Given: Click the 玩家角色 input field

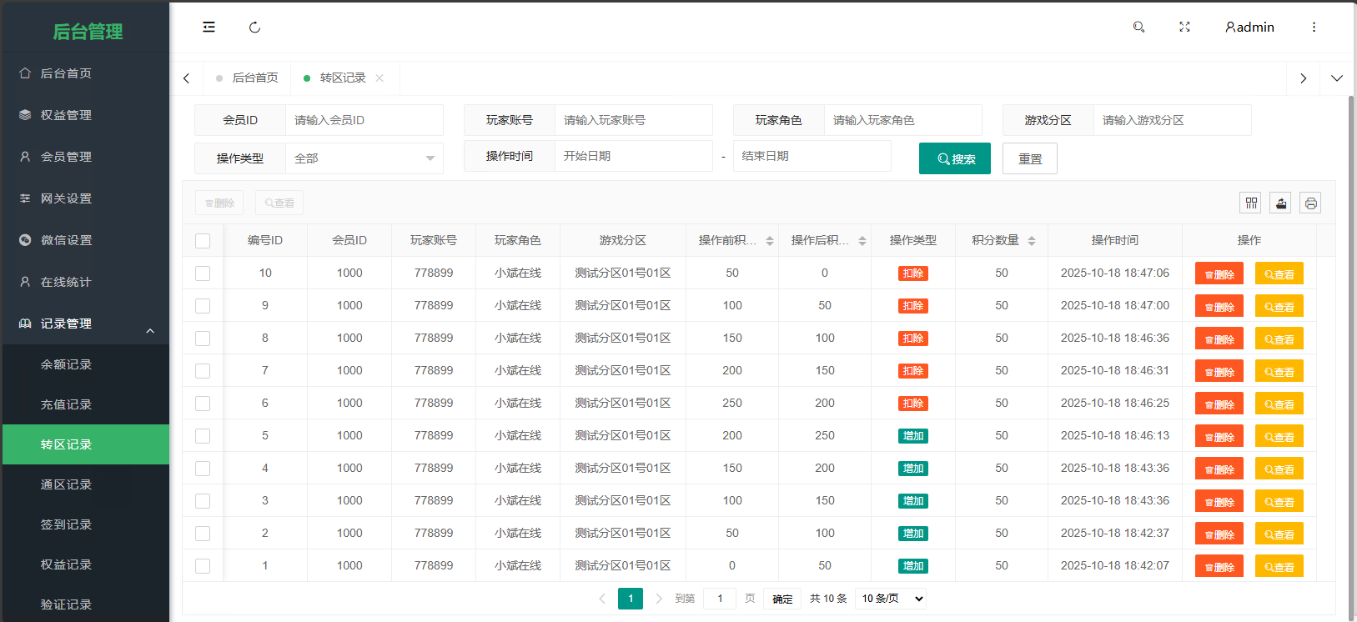Looking at the screenshot, I should (x=902, y=120).
